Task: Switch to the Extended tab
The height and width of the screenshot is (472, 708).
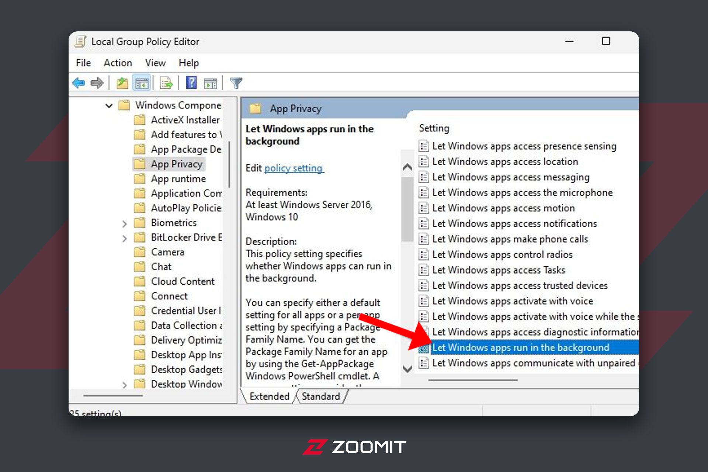Action: [x=269, y=396]
